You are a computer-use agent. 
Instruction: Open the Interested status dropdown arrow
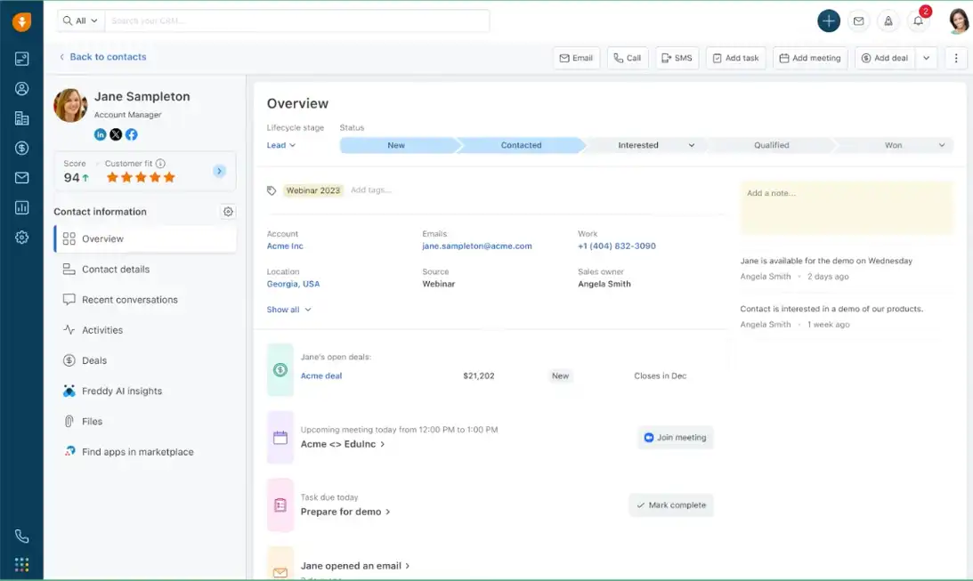point(692,145)
